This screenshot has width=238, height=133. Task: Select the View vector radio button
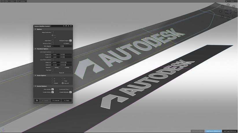pos(62,81)
